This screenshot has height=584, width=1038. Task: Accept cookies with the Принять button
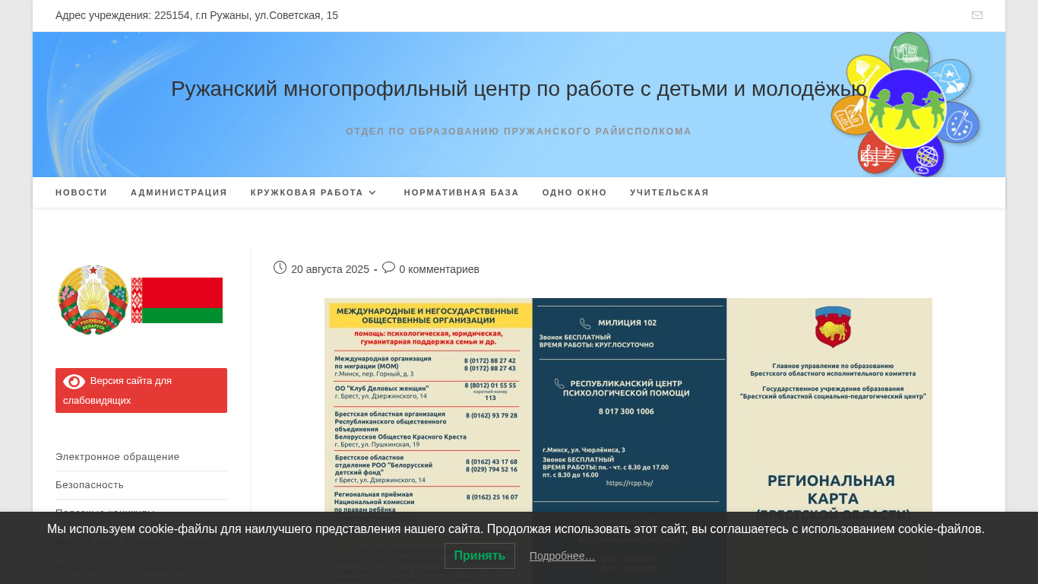[x=479, y=556]
